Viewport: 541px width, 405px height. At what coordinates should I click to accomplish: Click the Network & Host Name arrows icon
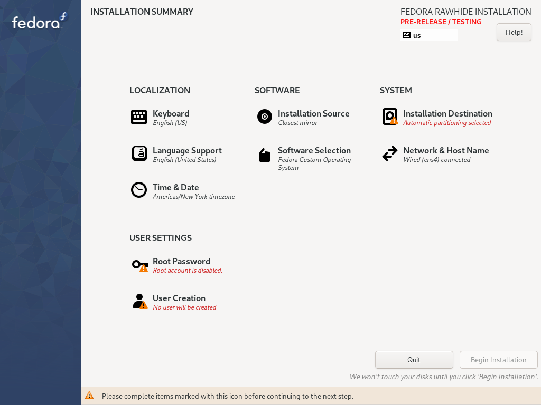[x=390, y=153]
